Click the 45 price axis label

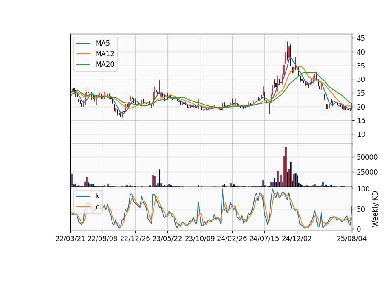(x=361, y=38)
